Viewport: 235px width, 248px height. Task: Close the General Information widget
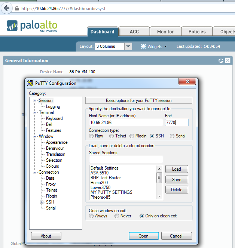point(228,61)
